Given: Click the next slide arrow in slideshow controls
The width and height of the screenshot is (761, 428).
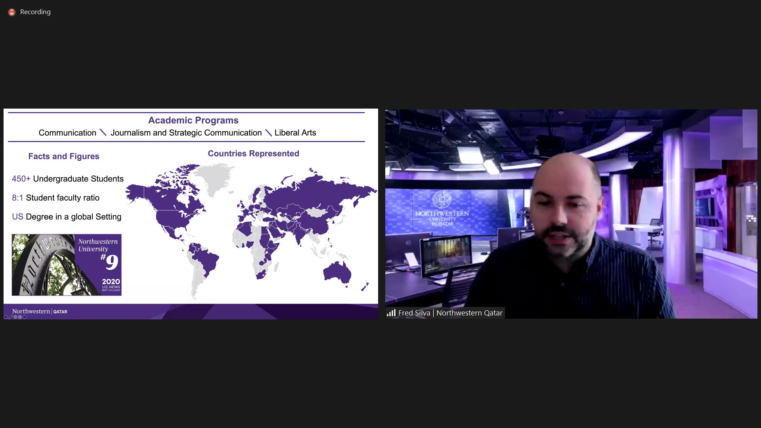Looking at the screenshot, I should pyautogui.click(x=25, y=317).
